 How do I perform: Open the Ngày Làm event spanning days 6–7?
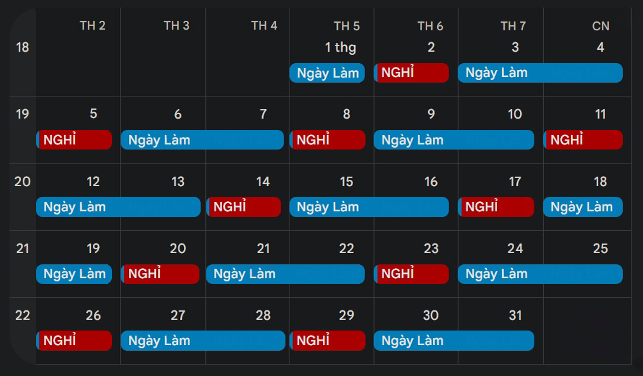[x=202, y=140]
